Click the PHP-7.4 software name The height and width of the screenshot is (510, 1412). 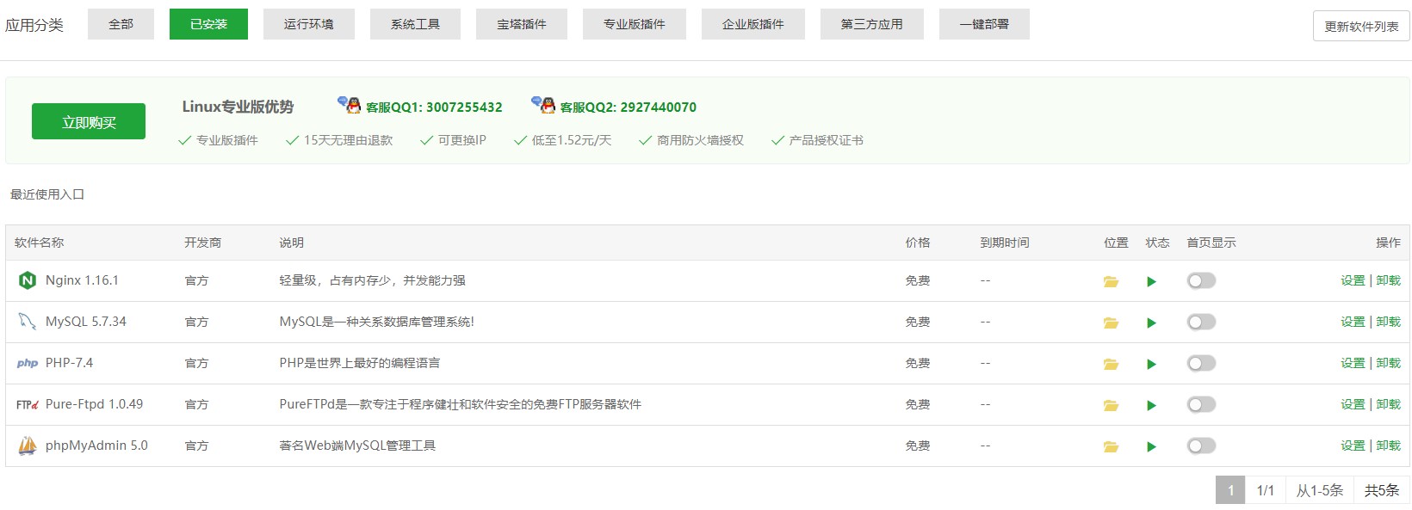[x=69, y=363]
